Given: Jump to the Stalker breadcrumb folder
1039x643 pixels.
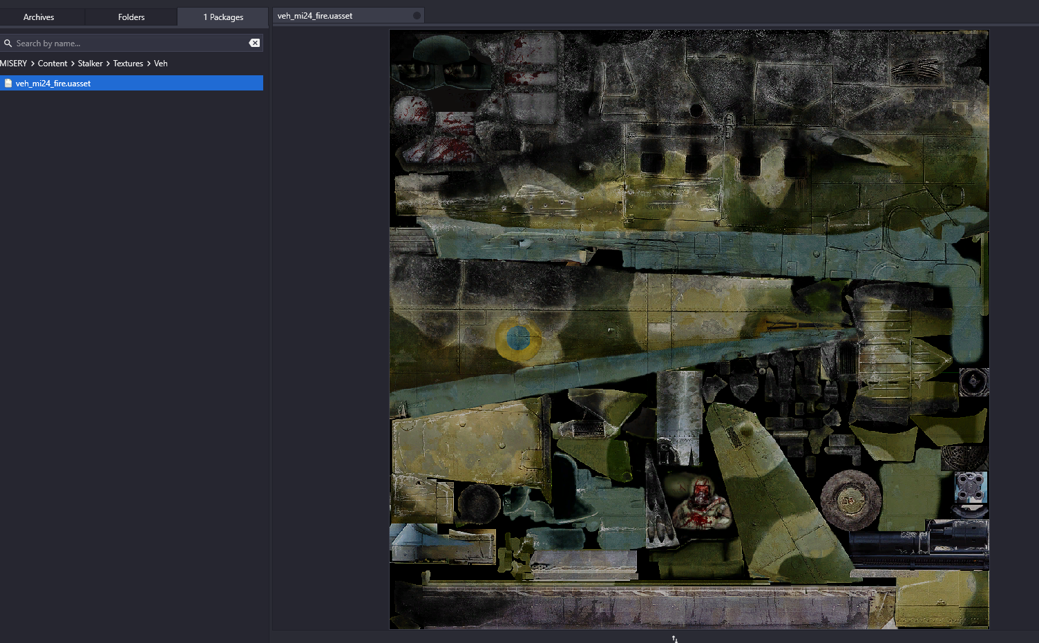Looking at the screenshot, I should (90, 64).
